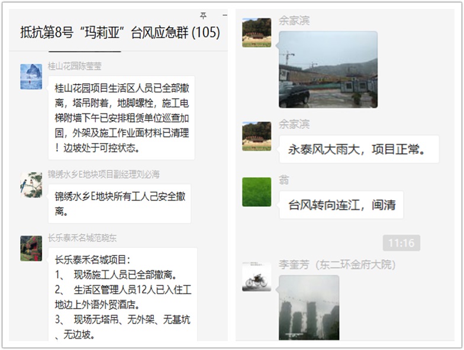Select the 桂山花园项目 evacuation message
This screenshot has height=350, width=464.
tap(121, 118)
